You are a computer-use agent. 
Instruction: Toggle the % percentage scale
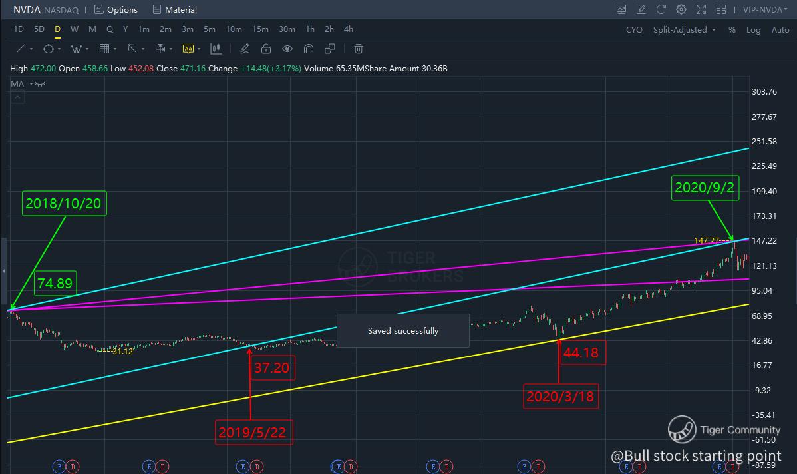pos(732,29)
